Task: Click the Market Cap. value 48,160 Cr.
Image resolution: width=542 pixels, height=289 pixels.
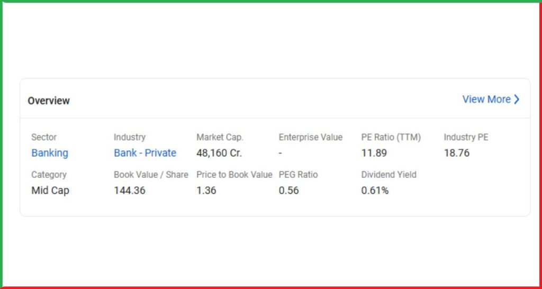Action: [219, 153]
